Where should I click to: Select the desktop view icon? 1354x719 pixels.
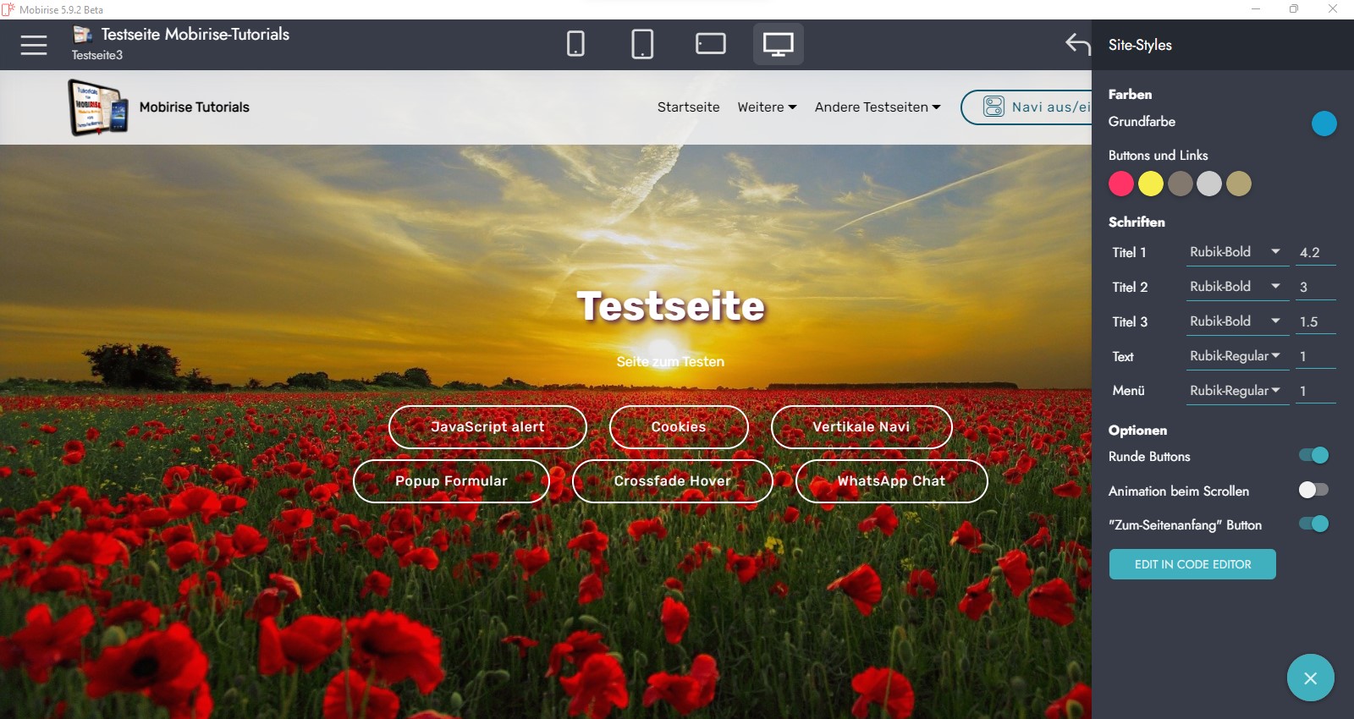coord(778,44)
